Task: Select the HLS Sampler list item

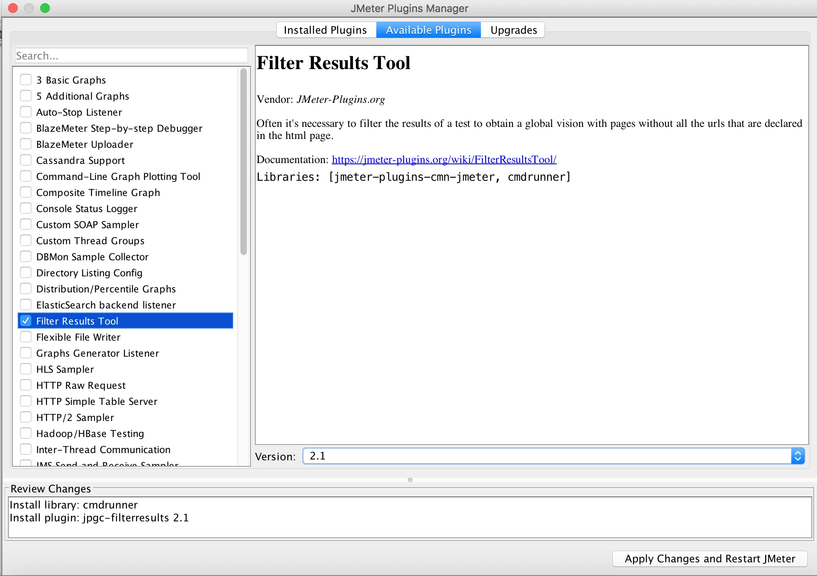Action: 65,369
